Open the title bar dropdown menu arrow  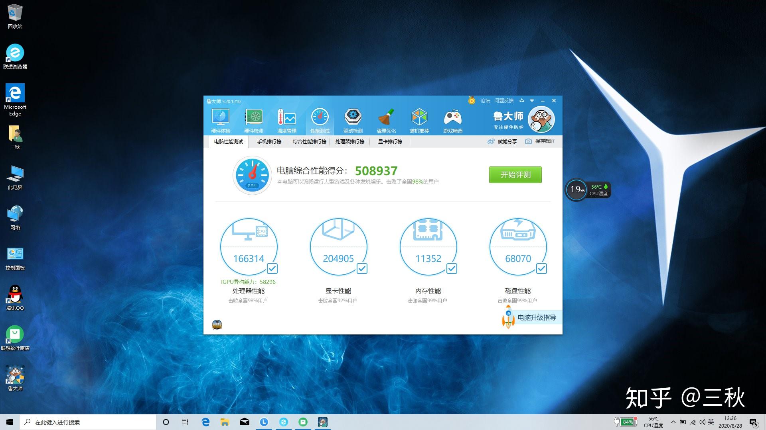click(532, 100)
